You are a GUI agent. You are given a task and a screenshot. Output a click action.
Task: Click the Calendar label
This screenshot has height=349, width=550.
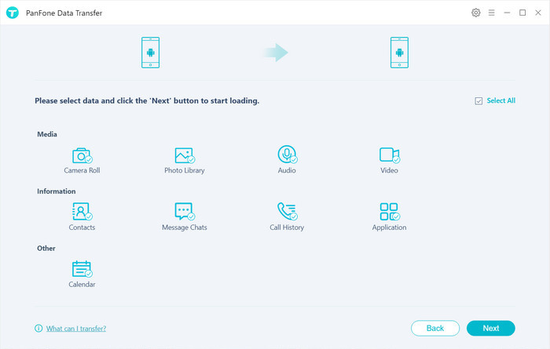pos(82,285)
